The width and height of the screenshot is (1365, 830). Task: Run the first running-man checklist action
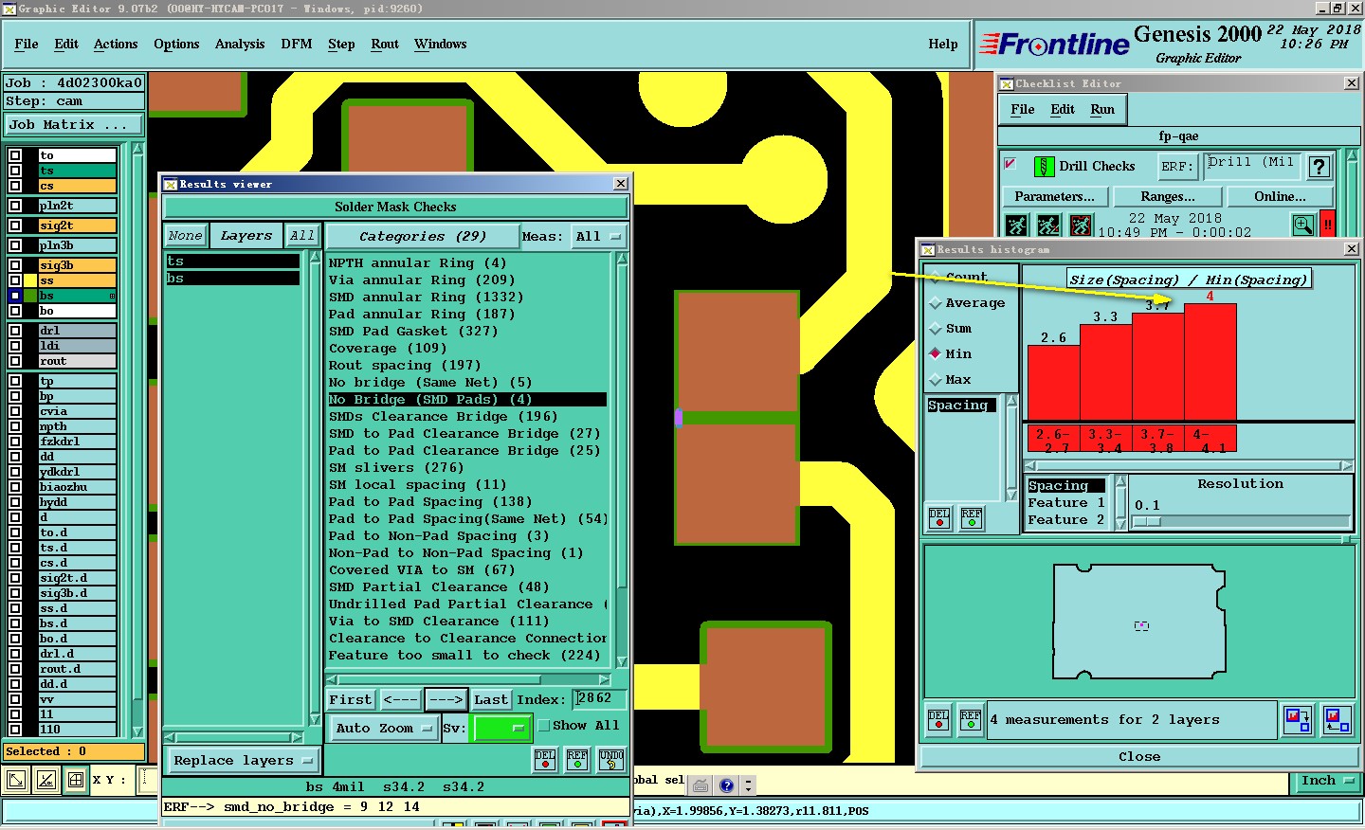point(1017,226)
